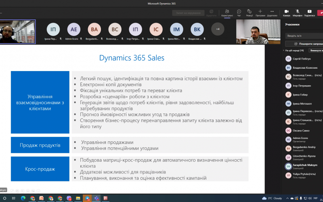
Task: Open PowerPoint from the taskbar
Action: pyautogui.click(x=41, y=198)
